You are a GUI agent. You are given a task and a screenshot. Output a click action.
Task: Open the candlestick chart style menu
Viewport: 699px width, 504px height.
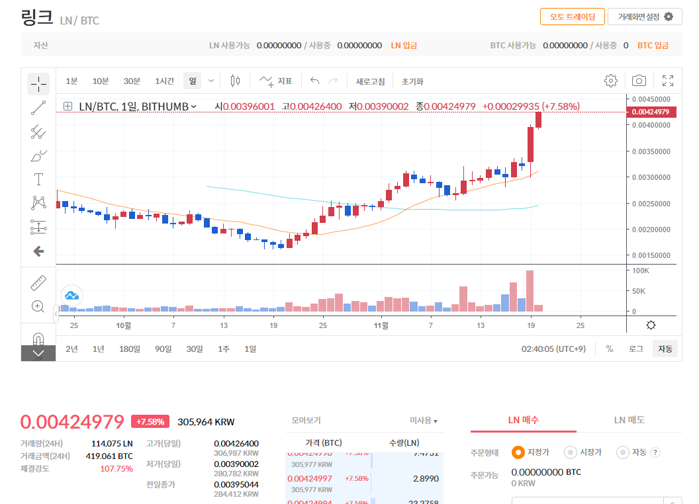click(236, 81)
